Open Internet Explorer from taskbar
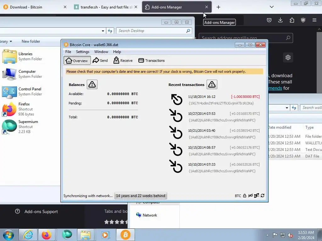322x241 pixels. point(28,235)
